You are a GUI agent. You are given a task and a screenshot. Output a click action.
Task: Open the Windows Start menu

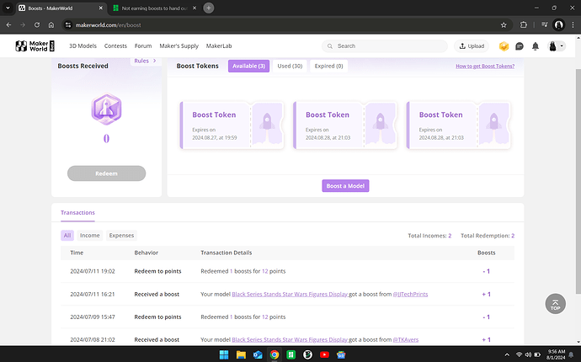coord(224,354)
